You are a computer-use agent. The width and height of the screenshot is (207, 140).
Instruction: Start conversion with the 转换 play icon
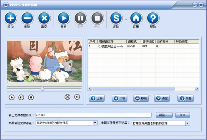(x=64, y=18)
